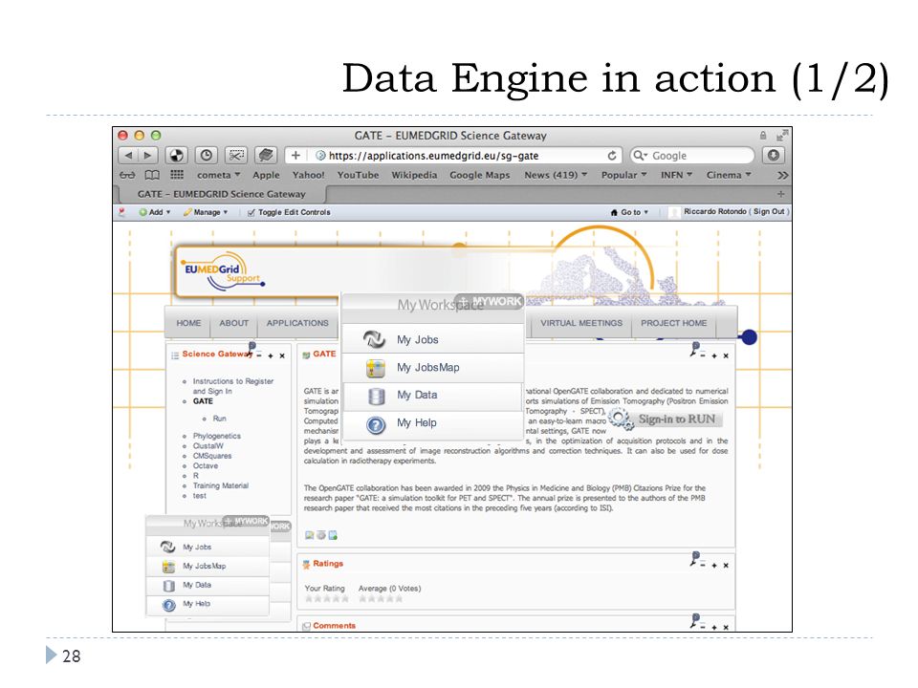Select the PROJECT HOME navigation tab
Screen dimensions: 918x688
click(674, 323)
